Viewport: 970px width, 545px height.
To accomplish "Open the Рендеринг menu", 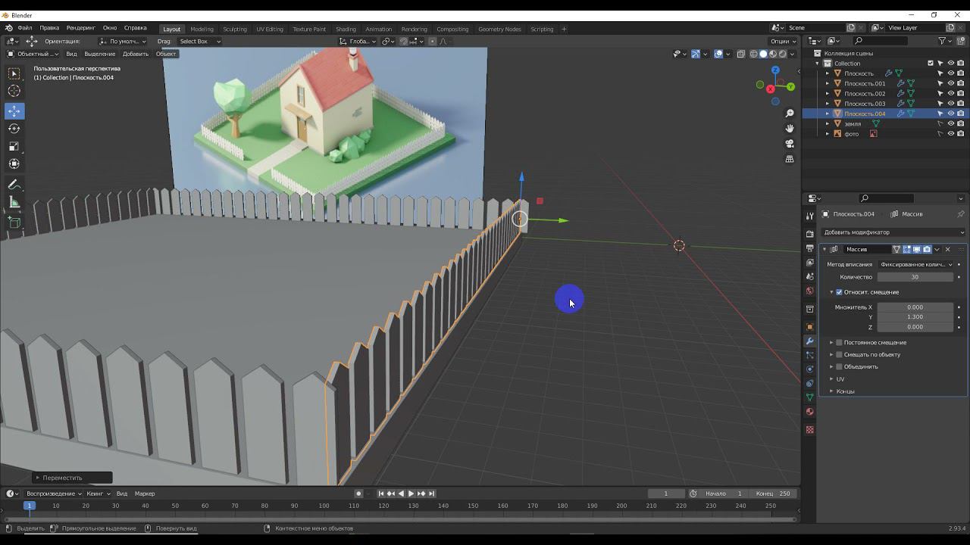I will pyautogui.click(x=81, y=28).
